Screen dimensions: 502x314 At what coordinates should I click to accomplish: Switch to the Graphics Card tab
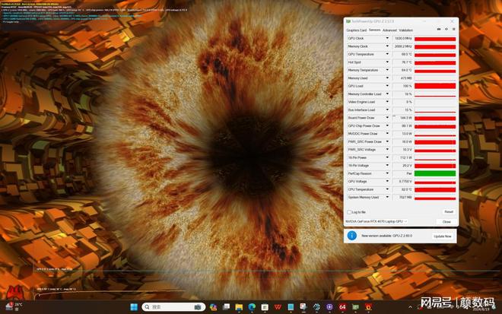357,30
